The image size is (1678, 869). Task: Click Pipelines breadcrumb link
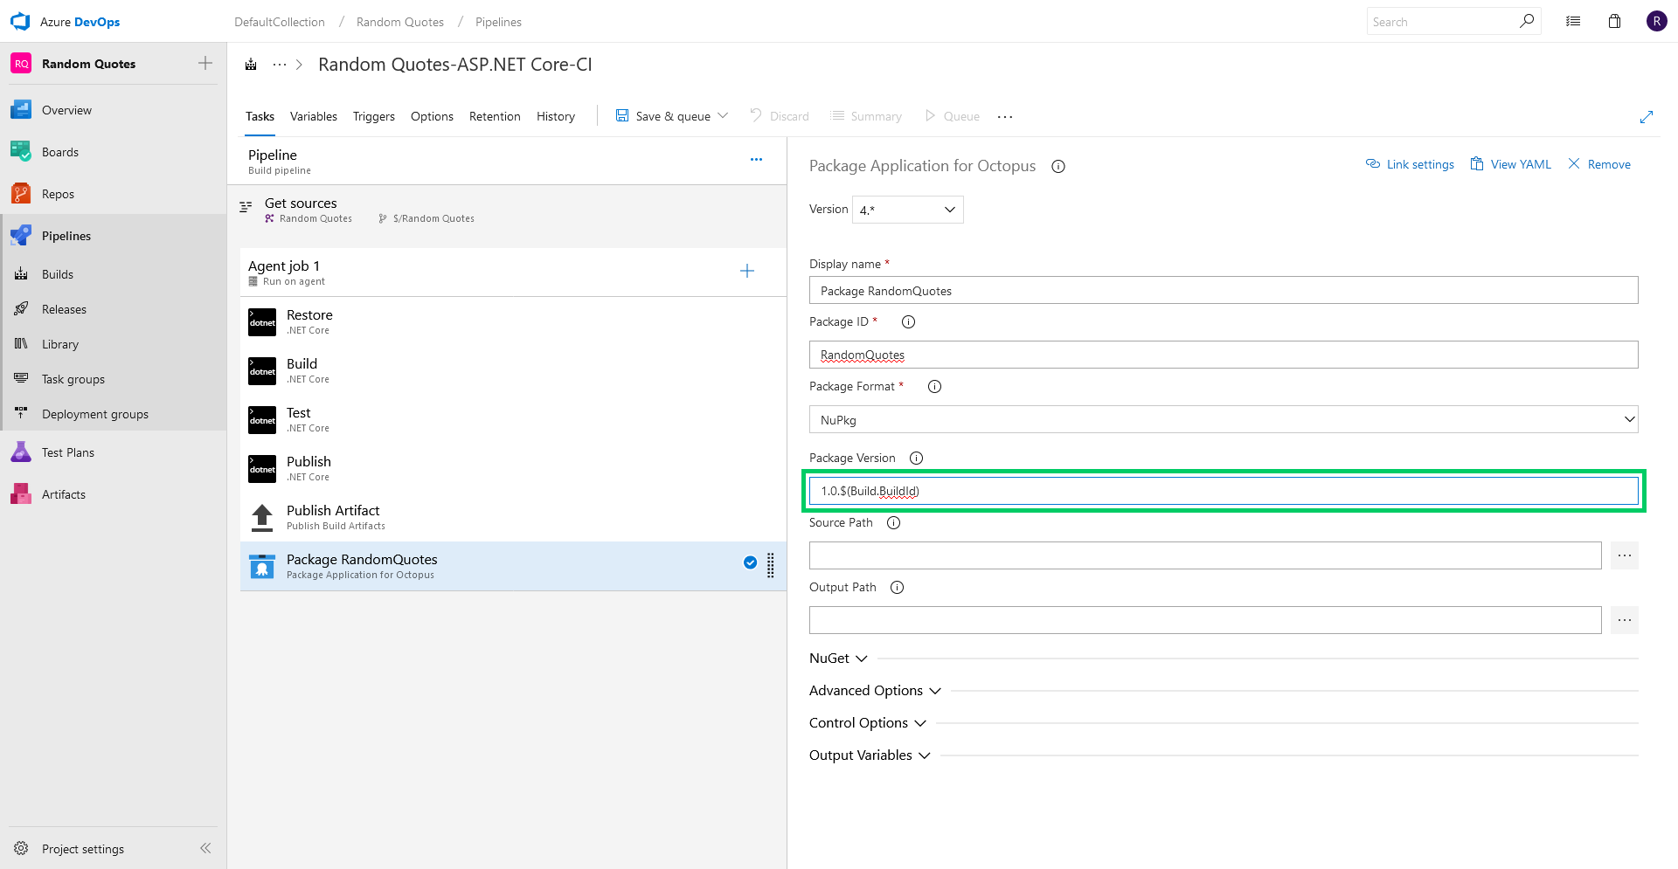click(x=498, y=22)
